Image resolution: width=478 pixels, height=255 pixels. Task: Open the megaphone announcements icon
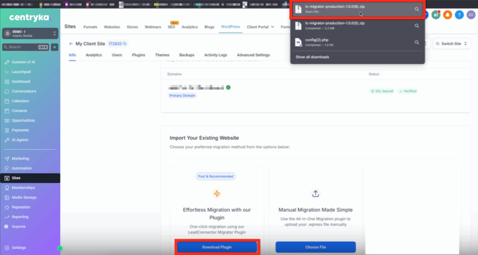pyautogui.click(x=436, y=14)
